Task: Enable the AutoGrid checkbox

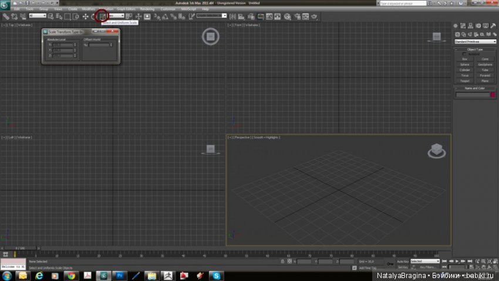Action: (x=464, y=54)
